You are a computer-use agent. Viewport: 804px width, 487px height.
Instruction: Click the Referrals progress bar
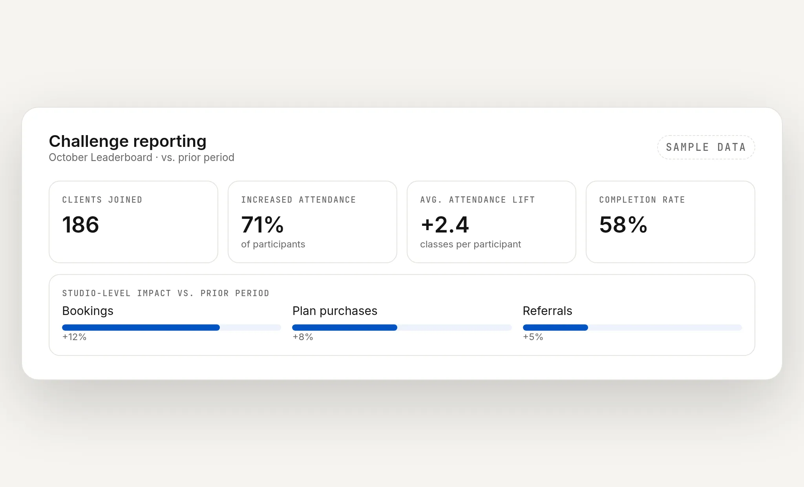click(x=632, y=328)
